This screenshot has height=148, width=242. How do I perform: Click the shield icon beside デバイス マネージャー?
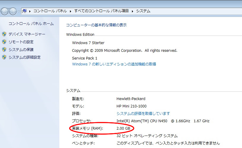4,34
